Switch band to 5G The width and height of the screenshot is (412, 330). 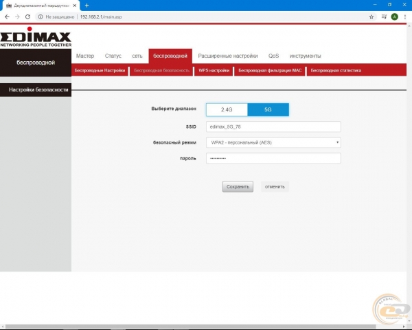pyautogui.click(x=268, y=109)
